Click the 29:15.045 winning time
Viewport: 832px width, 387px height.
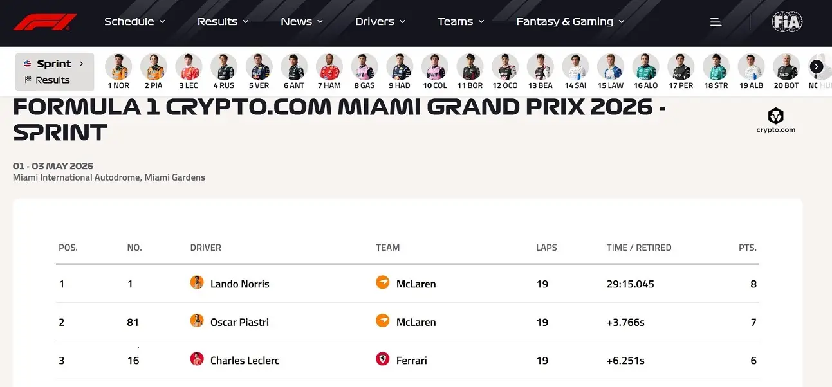(631, 284)
